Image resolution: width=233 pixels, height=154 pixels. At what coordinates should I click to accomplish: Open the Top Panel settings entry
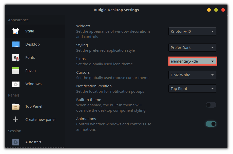coord(34,106)
